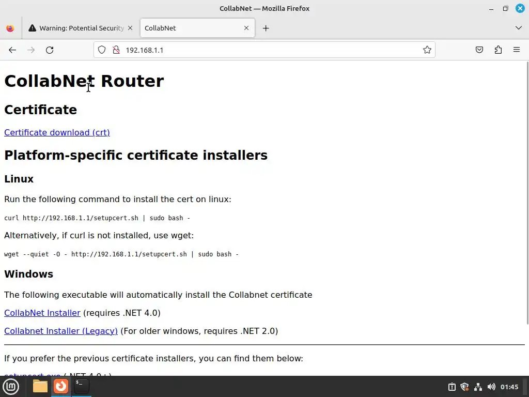The image size is (529, 397).
Task: Open the Collabnet Installer (Legacy) link
Action: [61, 331]
